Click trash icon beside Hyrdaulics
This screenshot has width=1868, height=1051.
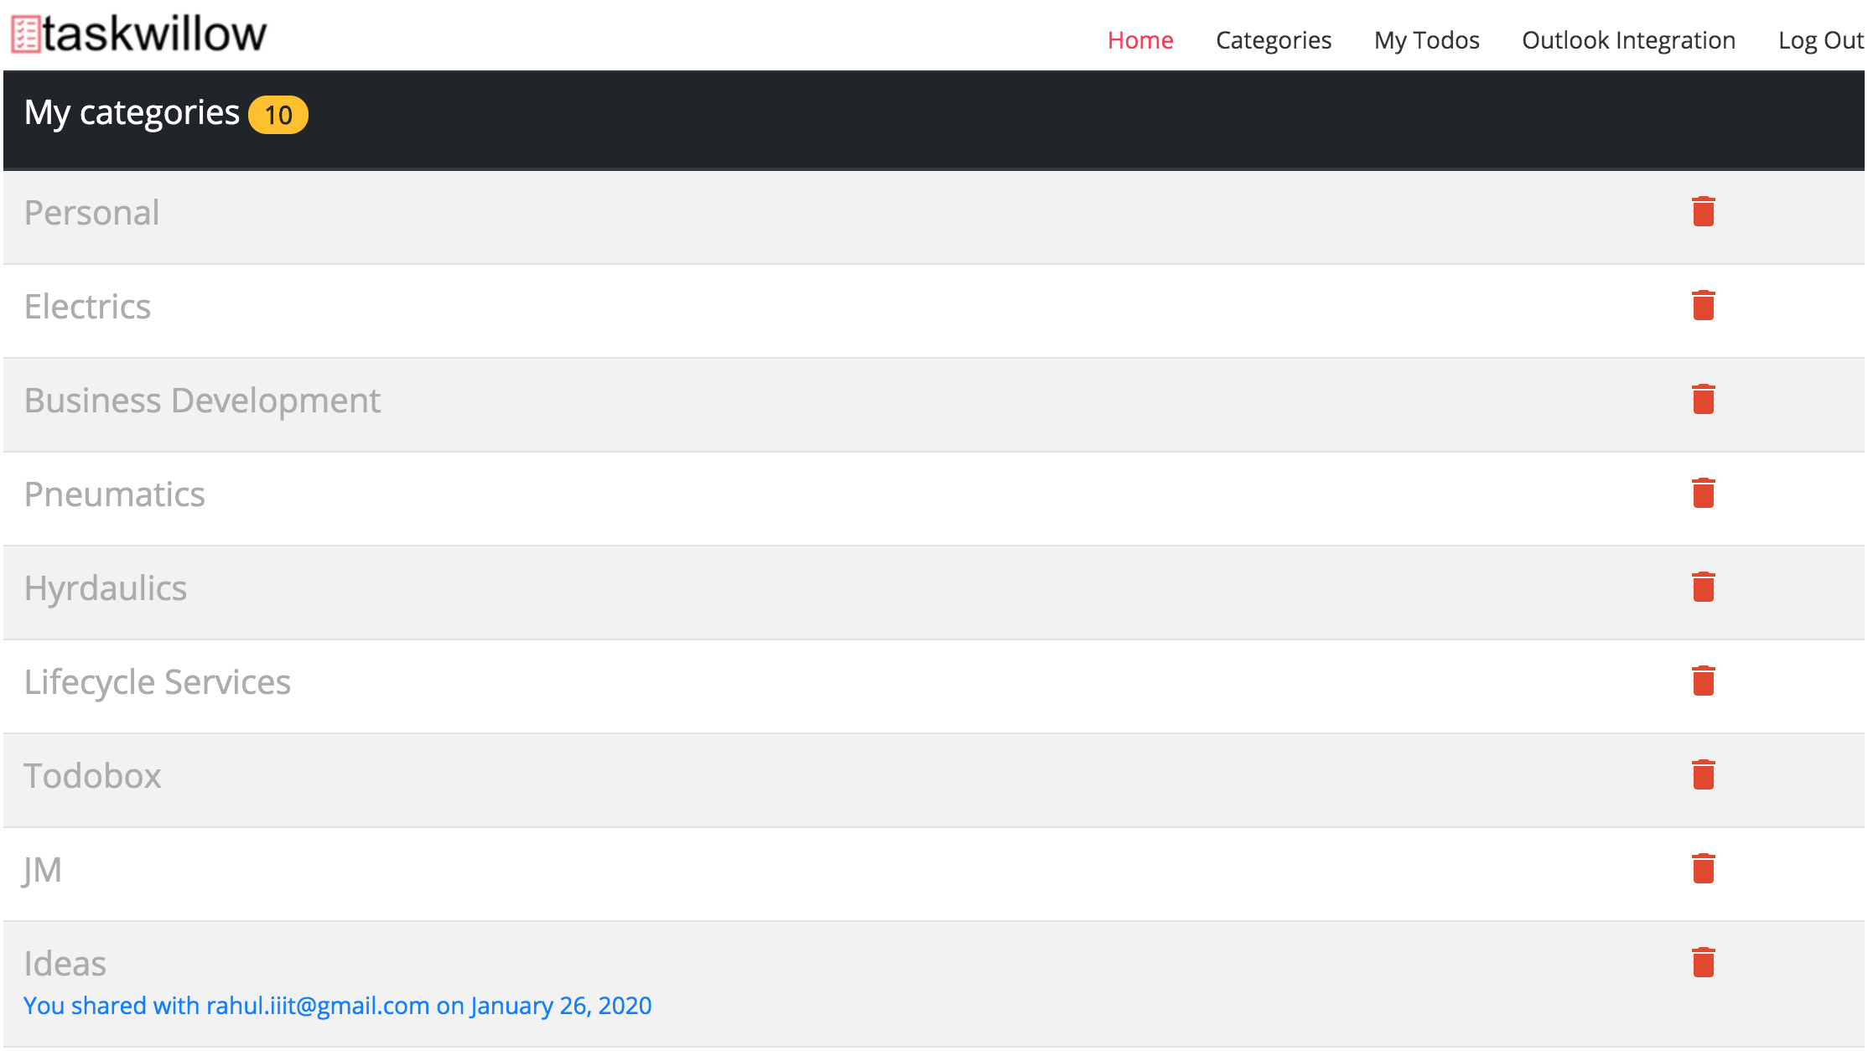click(x=1703, y=587)
